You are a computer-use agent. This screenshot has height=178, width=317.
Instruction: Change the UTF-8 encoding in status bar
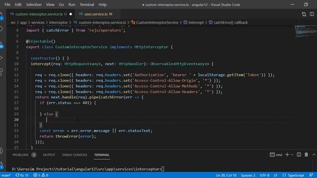(264, 175)
